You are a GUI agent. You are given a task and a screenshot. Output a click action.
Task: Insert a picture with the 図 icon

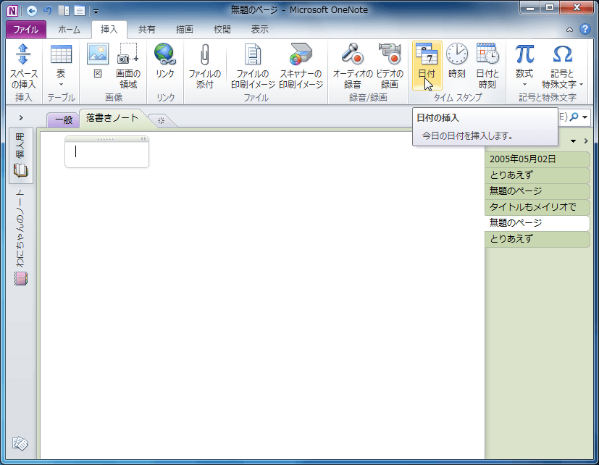(x=98, y=61)
